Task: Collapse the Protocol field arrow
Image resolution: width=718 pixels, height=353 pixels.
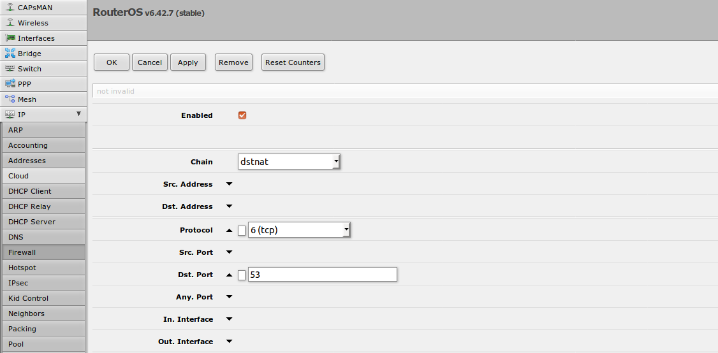Action: (230, 230)
